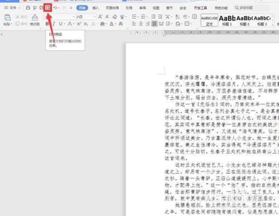
Task: Click the Copy icon below Cut
Action: 18,23
